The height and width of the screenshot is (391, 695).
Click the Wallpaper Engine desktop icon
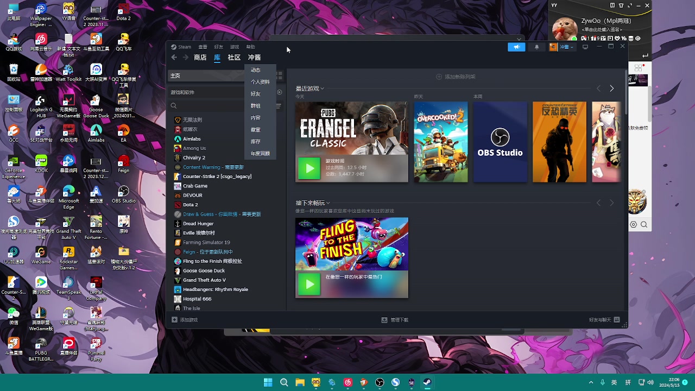point(41,15)
